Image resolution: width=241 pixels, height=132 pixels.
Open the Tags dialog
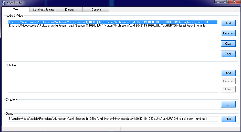[228, 54]
